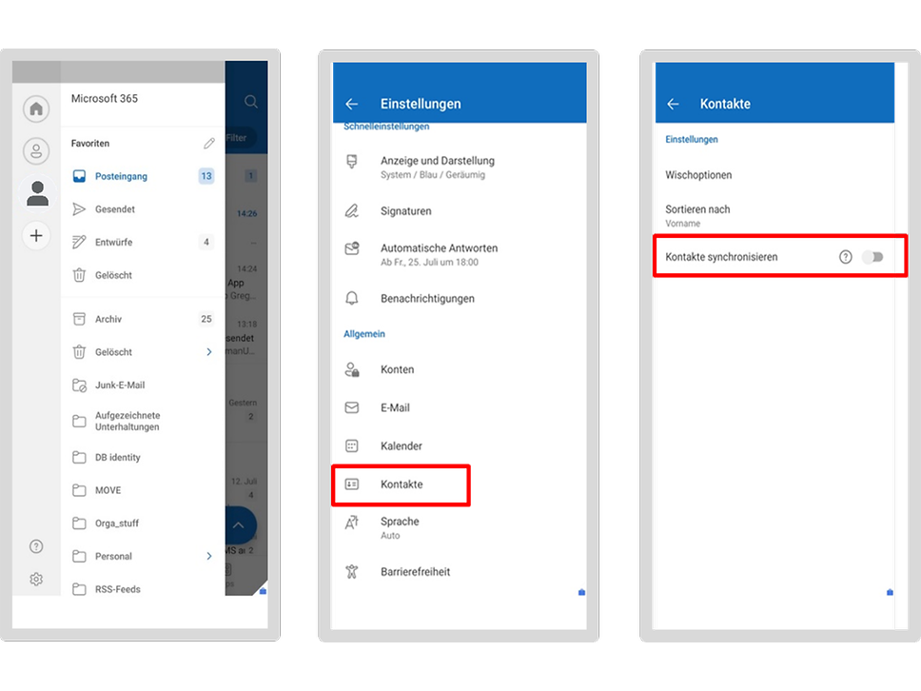Tap the search magnifier icon in the mail list
Image resolution: width=921 pixels, height=691 pixels.
tap(251, 102)
